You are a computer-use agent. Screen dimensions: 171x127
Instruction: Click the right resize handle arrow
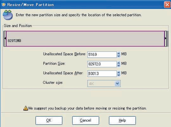(166, 39)
